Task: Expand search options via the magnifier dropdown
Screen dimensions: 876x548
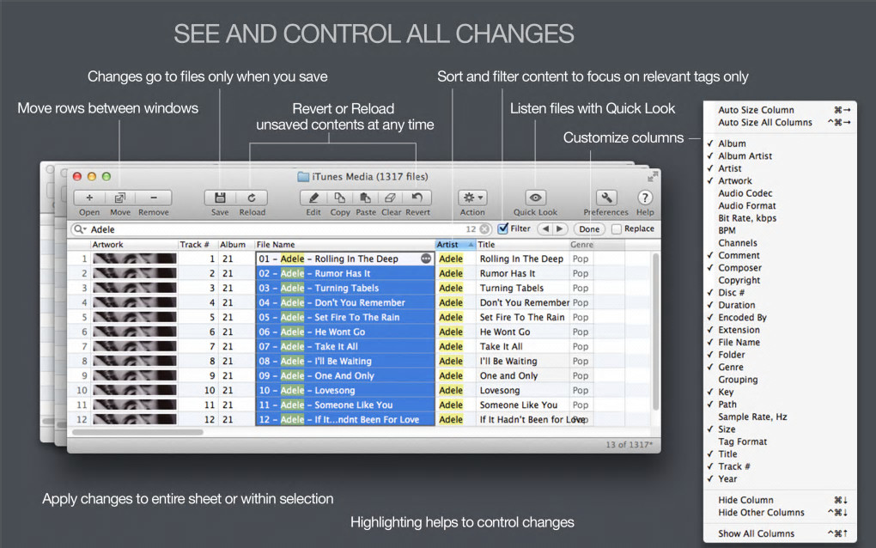Action: pos(80,229)
